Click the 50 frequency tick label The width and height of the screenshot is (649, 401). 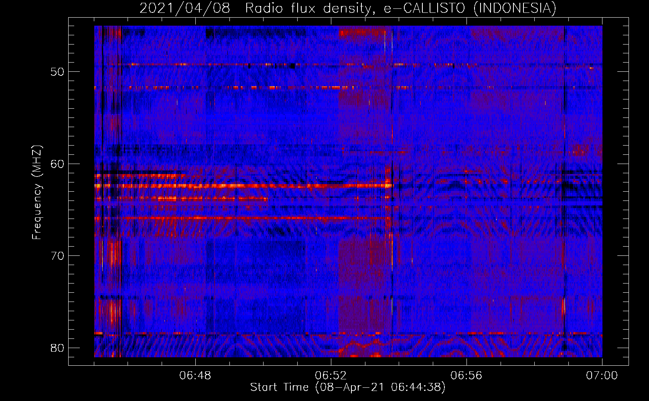point(57,72)
